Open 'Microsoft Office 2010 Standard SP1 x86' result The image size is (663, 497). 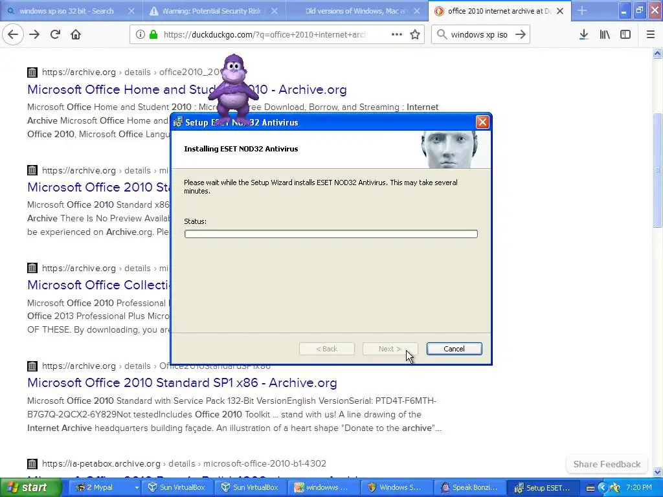pyautogui.click(x=182, y=382)
